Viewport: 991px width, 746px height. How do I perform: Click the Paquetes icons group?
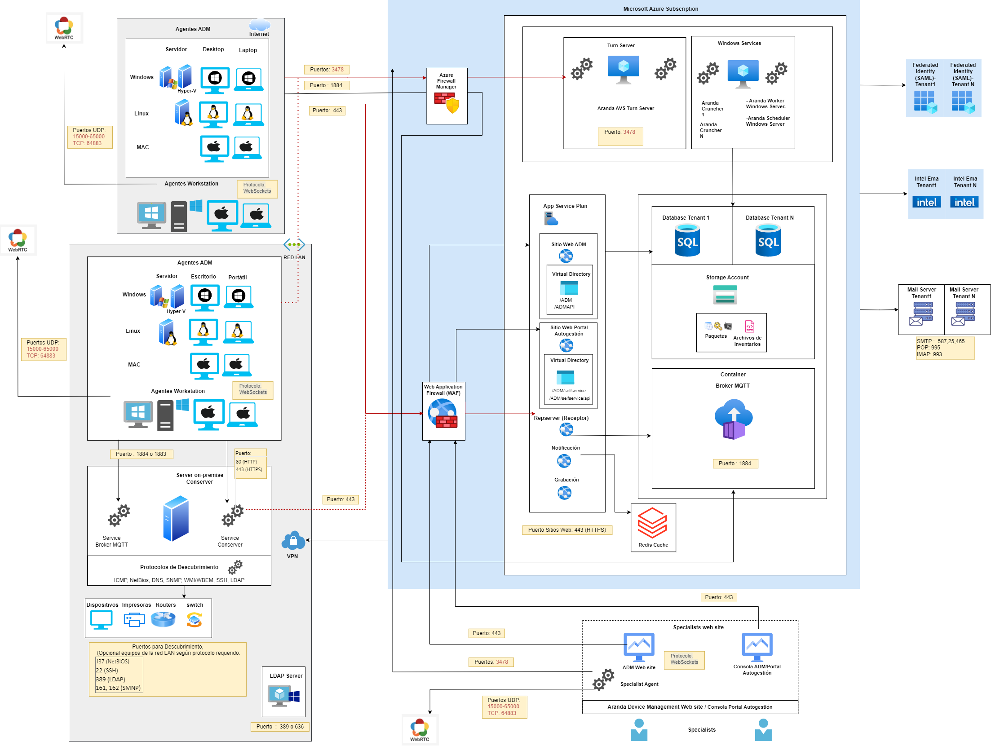click(718, 326)
